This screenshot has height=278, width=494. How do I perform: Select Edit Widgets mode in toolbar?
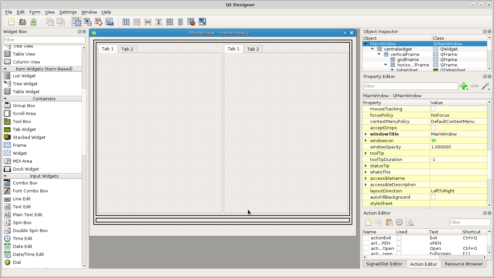[x=77, y=22]
